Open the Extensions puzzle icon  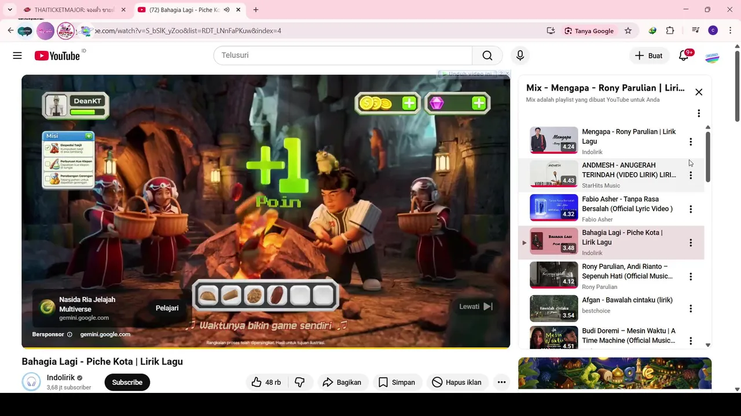(670, 31)
